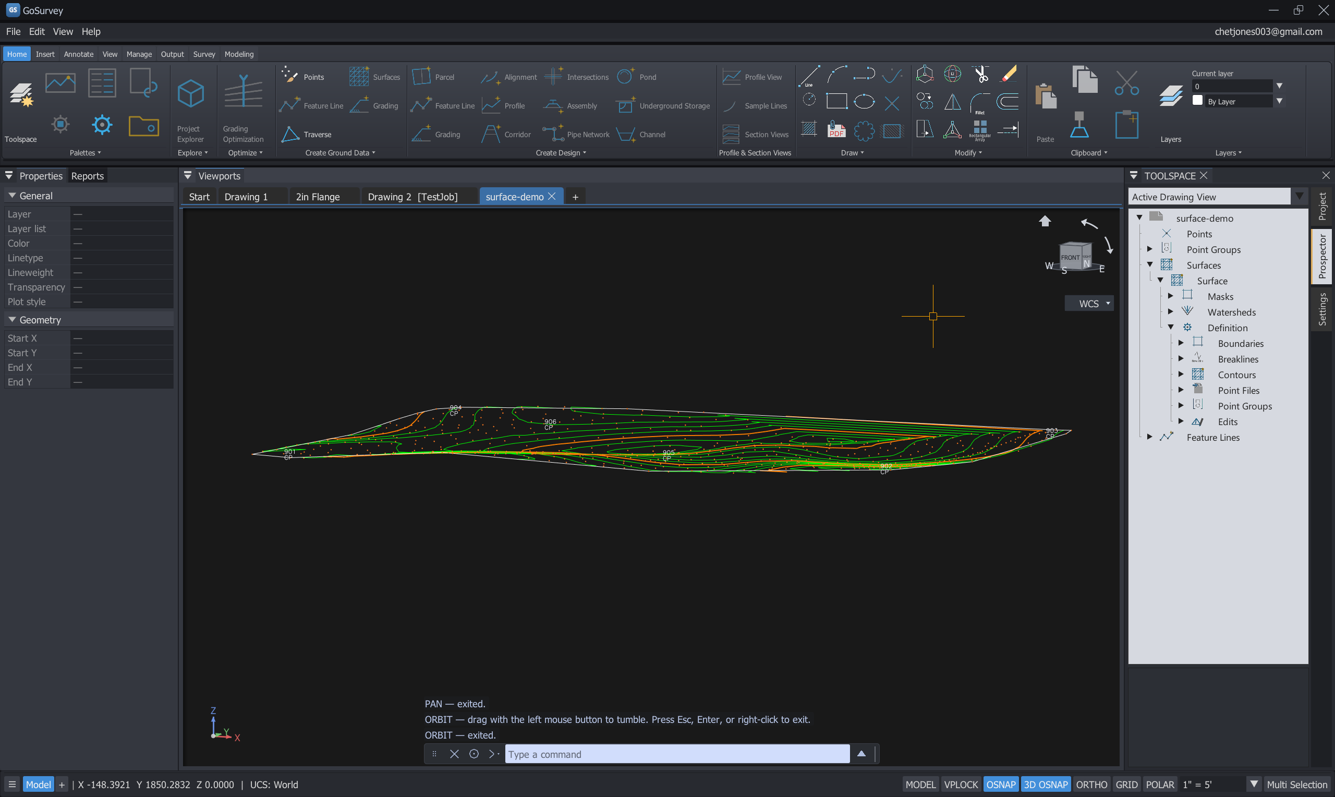
Task: Create Points in ground data
Action: [303, 77]
